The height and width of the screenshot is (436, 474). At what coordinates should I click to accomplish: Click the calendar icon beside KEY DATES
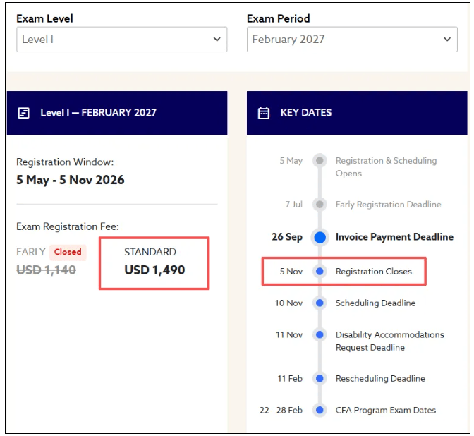click(x=263, y=113)
